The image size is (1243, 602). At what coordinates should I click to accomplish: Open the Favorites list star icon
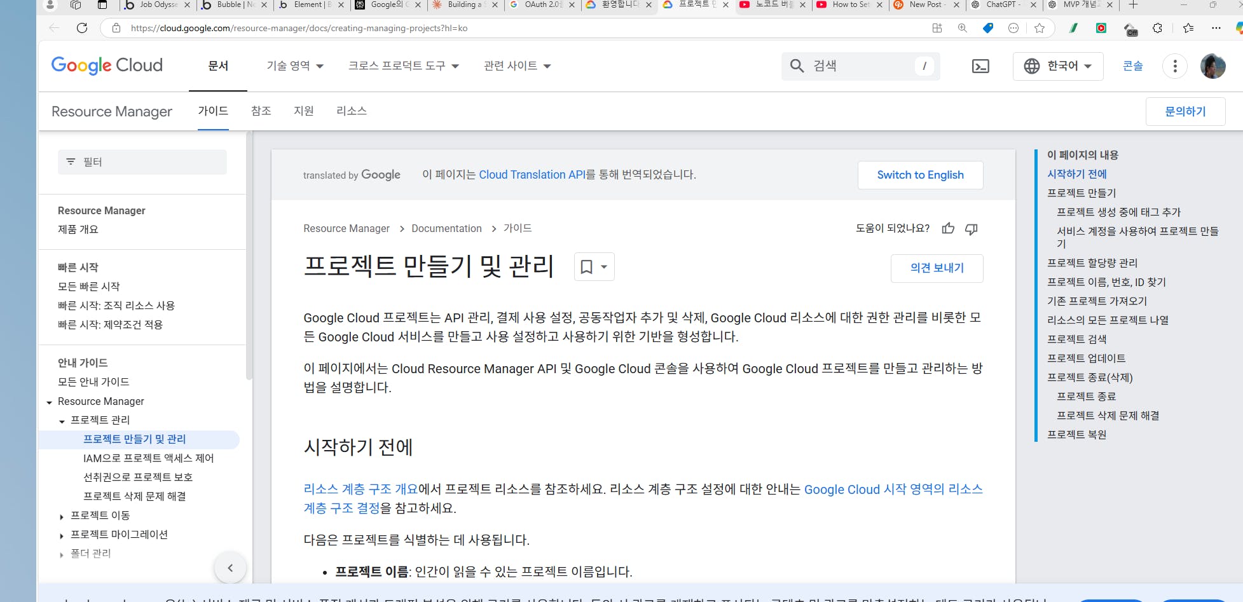pyautogui.click(x=1188, y=28)
